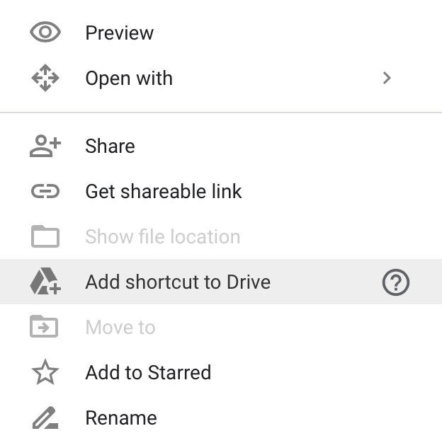
Task: Click the Drive plus shortcut icon
Action: coord(45,282)
